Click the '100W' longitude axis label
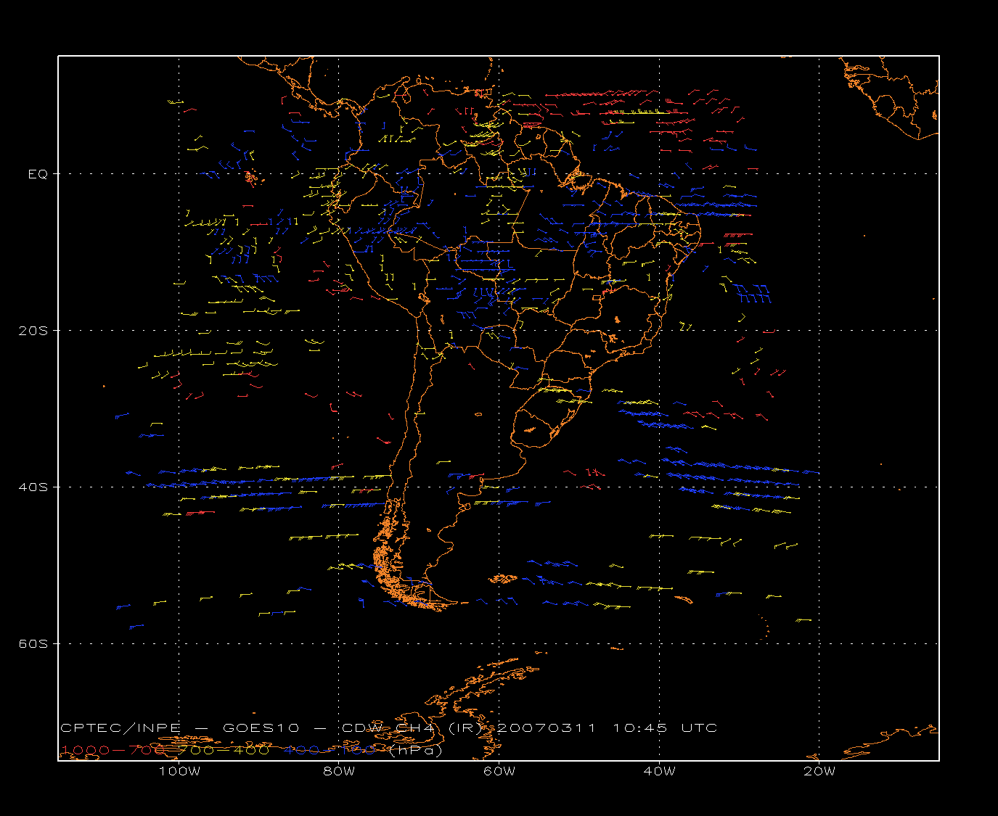 179,771
